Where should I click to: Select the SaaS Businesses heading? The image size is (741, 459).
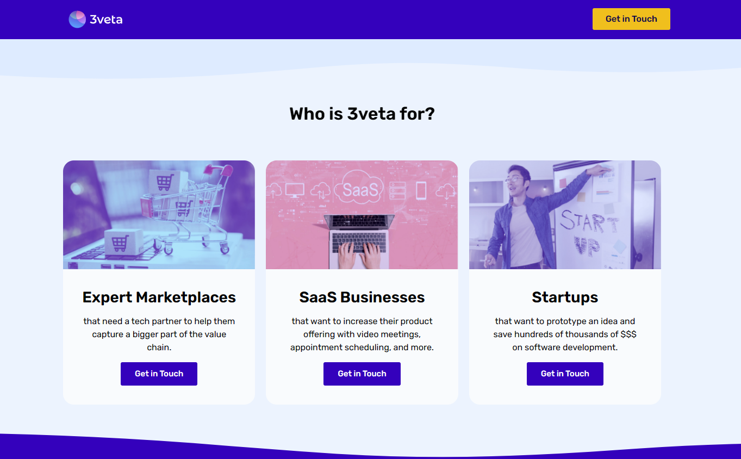(362, 297)
